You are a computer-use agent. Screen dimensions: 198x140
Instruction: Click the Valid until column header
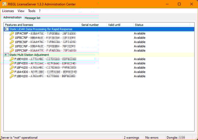[x=120, y=25]
